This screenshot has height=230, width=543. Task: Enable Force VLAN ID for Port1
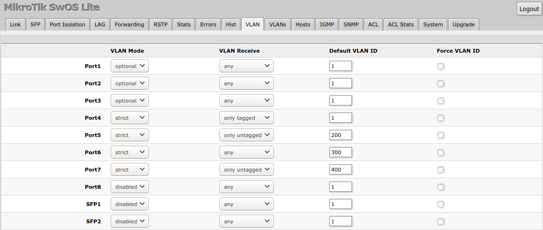tap(441, 66)
